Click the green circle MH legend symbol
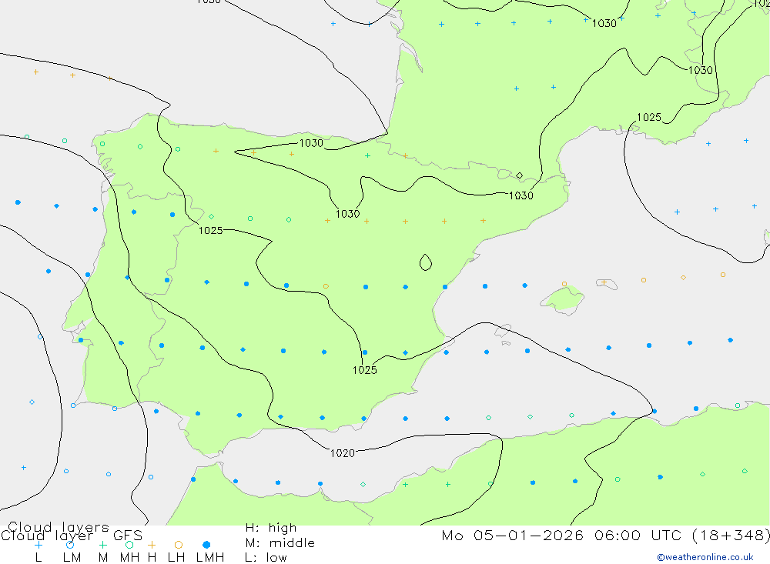770x564 pixels. [x=129, y=545]
